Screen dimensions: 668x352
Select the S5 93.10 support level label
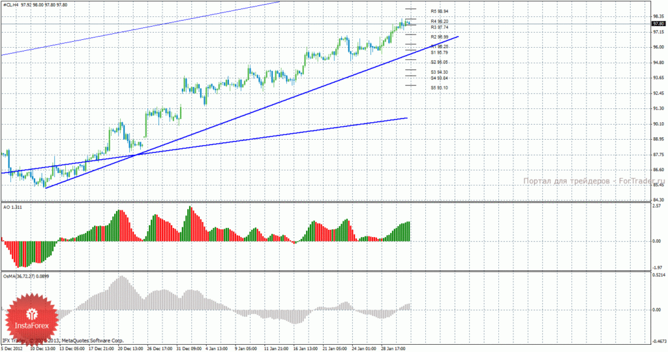pos(439,88)
